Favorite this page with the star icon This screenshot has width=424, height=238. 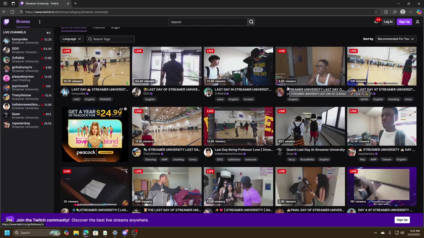[376, 12]
